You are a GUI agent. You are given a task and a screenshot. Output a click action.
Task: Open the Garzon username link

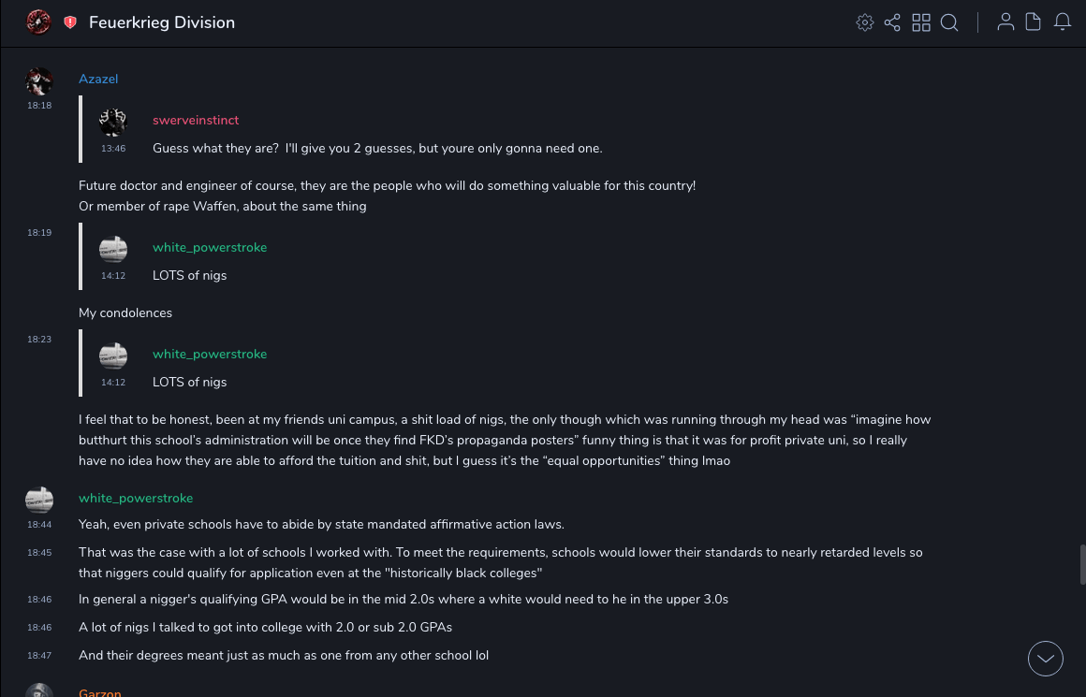tap(100, 693)
